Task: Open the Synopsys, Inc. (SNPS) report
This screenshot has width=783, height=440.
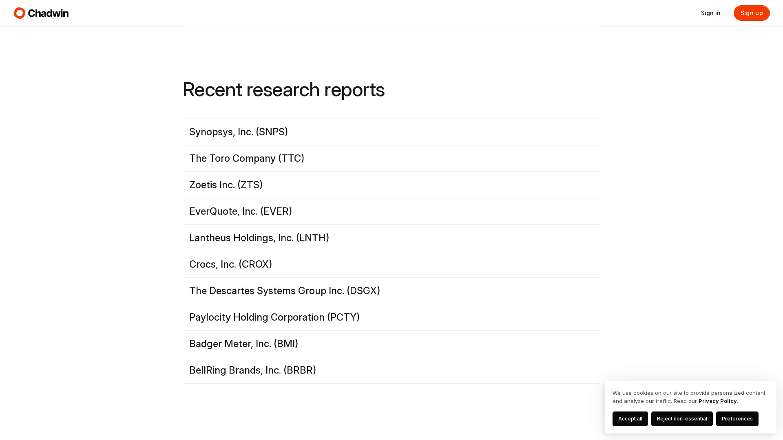Action: 239,132
